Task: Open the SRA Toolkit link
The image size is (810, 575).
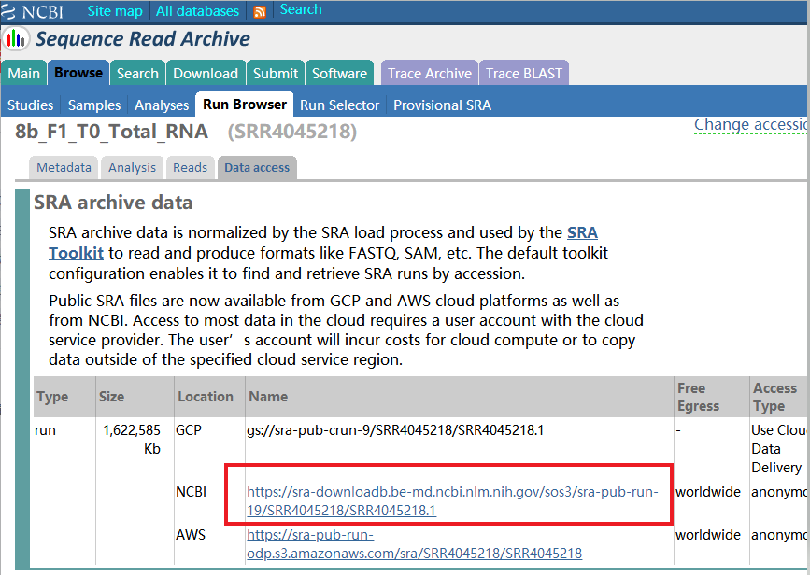Action: (582, 232)
